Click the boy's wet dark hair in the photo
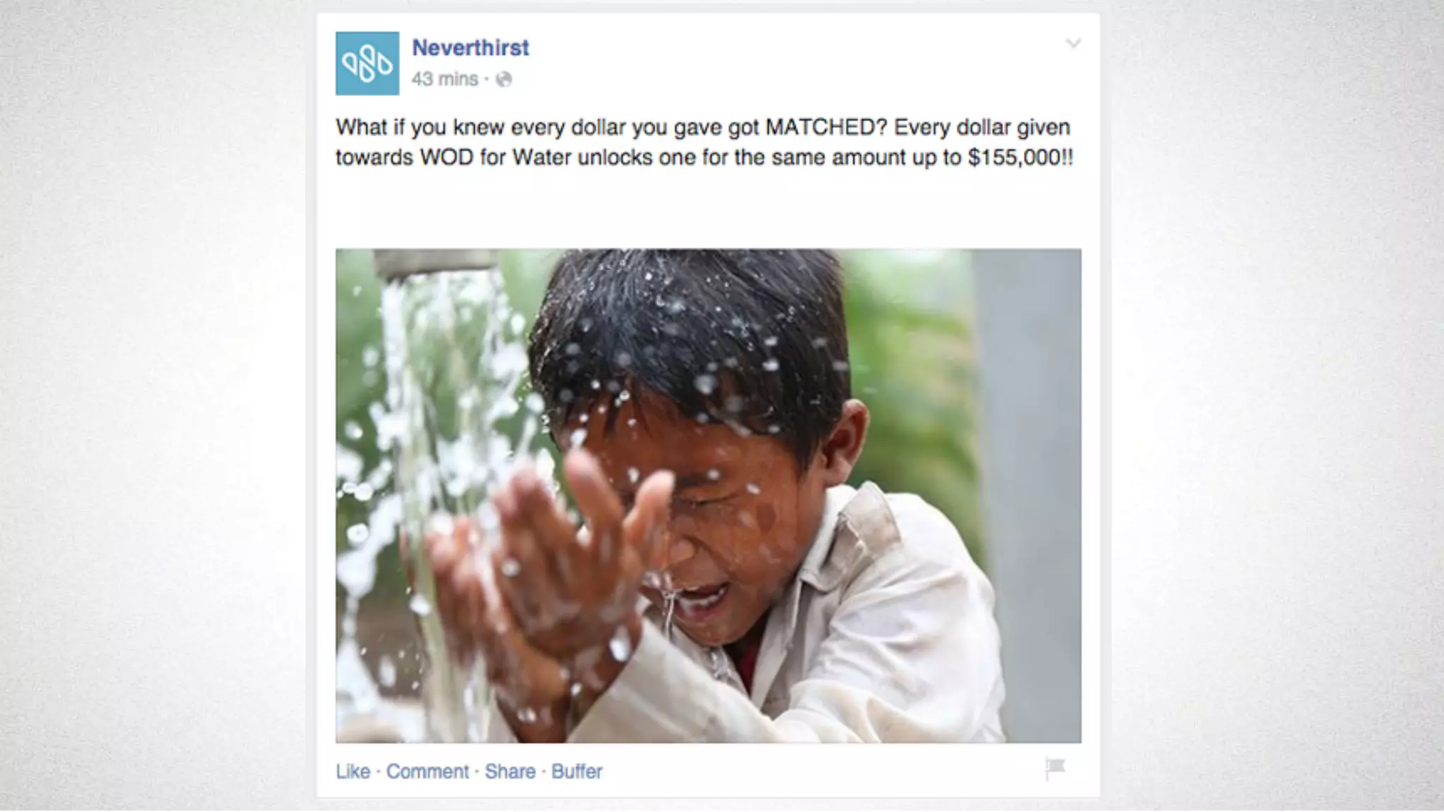The image size is (1444, 812). [x=691, y=331]
